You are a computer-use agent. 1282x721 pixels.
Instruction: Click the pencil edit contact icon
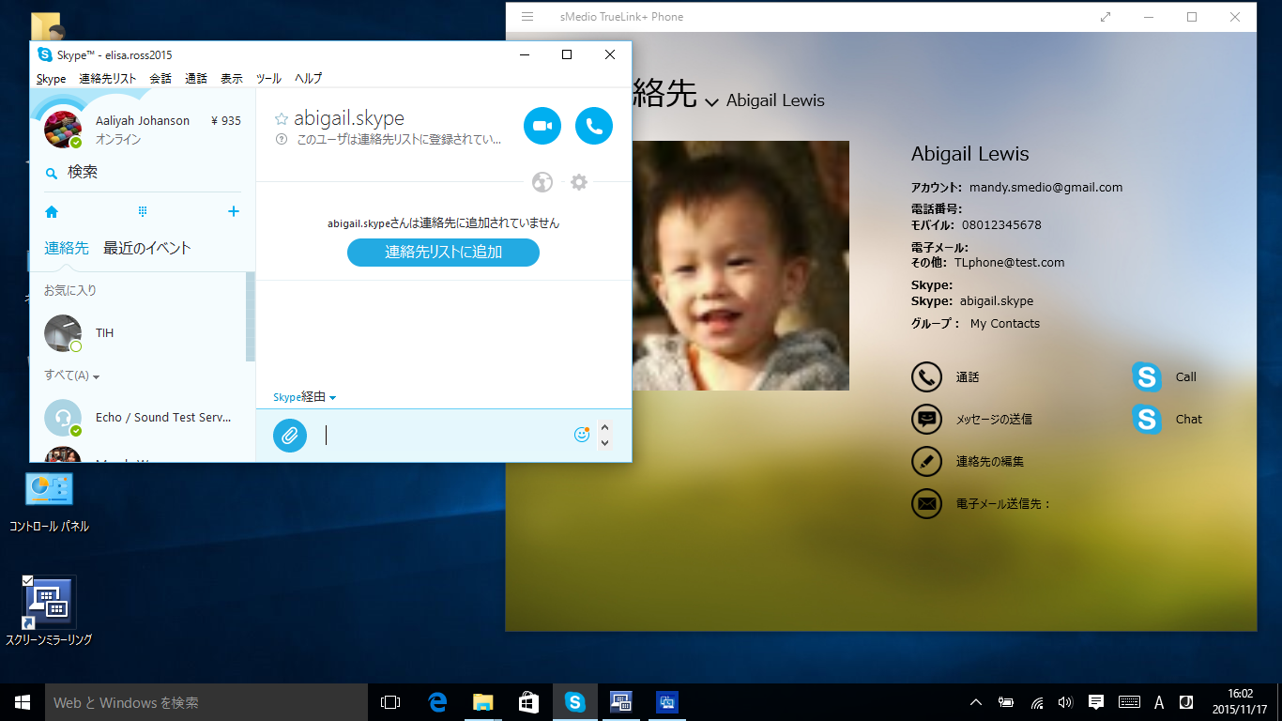tap(926, 462)
